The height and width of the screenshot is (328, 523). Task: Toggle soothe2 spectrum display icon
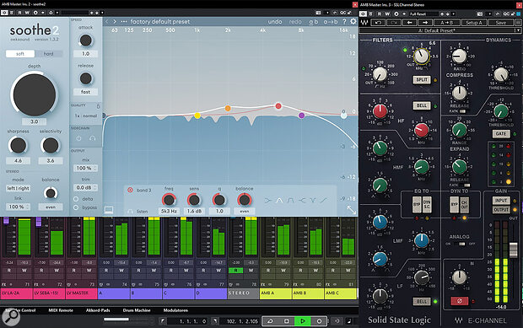pos(109,210)
